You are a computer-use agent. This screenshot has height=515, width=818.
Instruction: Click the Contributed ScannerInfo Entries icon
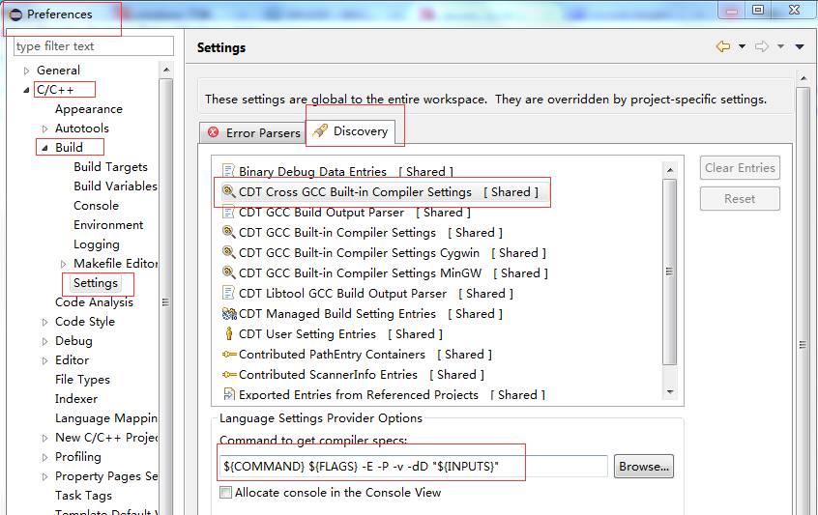click(x=229, y=374)
